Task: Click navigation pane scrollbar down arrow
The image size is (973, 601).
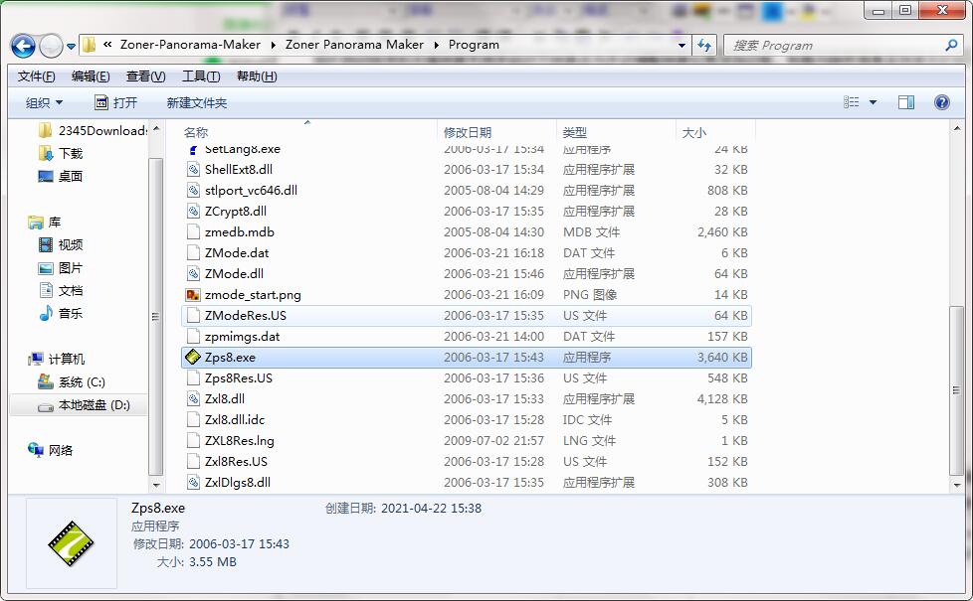Action: [x=156, y=485]
